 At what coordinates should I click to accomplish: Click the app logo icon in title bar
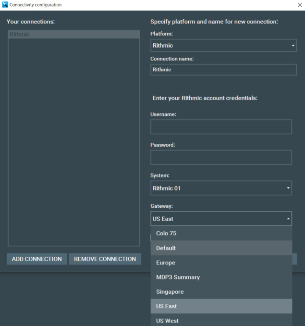[5, 5]
